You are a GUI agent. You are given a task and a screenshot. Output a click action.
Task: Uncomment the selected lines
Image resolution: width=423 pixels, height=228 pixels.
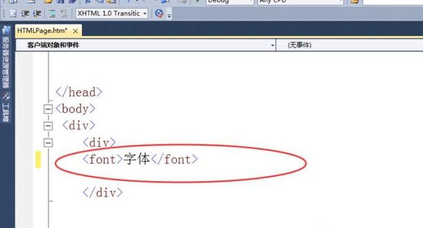[x=64, y=14]
